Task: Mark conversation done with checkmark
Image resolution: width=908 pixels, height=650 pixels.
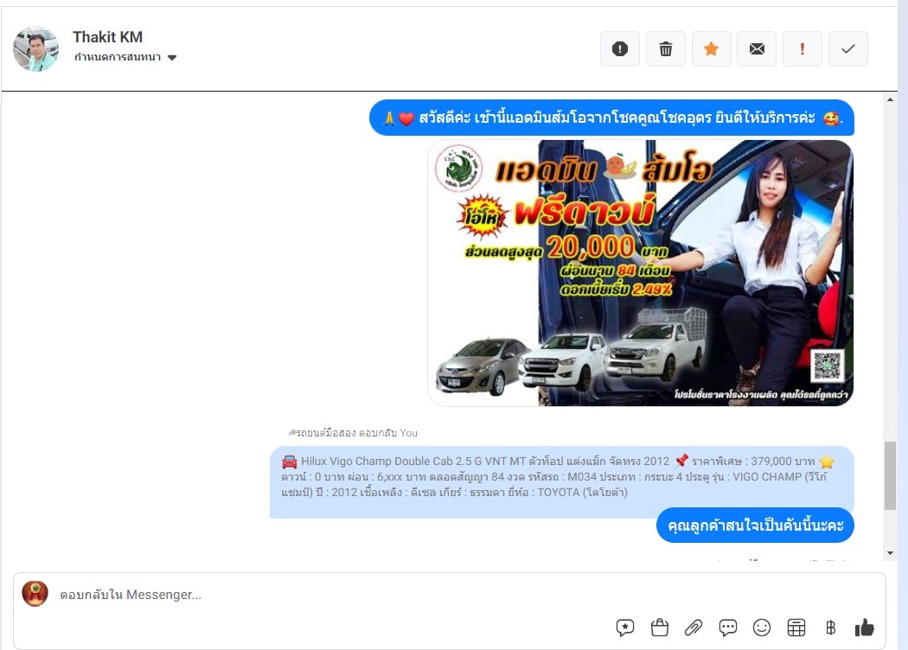Action: point(847,49)
